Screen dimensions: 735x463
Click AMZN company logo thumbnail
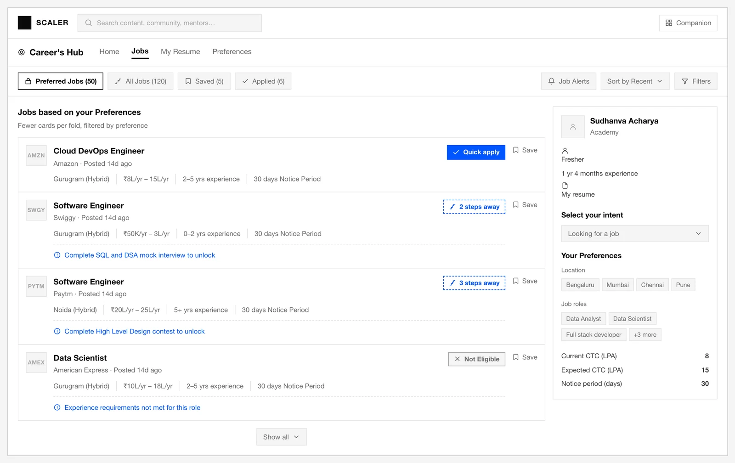point(36,155)
